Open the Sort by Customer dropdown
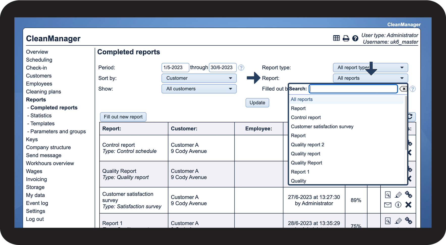Viewport: 446px width, 245px height. [x=199, y=78]
